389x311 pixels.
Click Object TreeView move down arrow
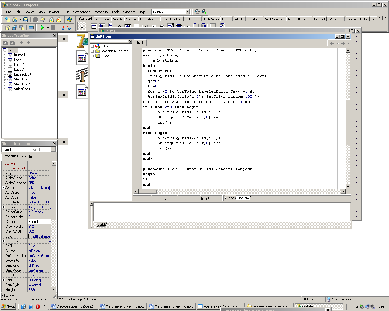(29, 43)
